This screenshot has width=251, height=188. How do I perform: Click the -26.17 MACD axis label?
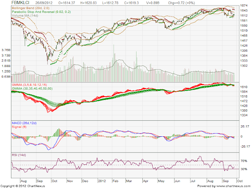click(x=245, y=146)
